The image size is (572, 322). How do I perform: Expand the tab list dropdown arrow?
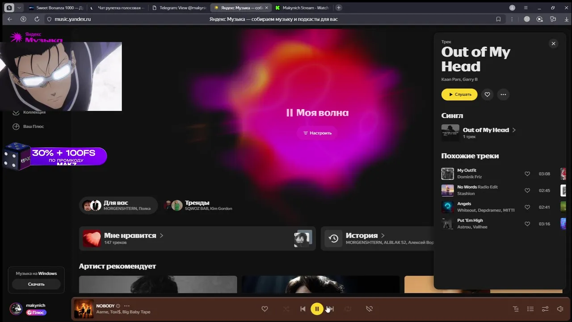point(19,8)
